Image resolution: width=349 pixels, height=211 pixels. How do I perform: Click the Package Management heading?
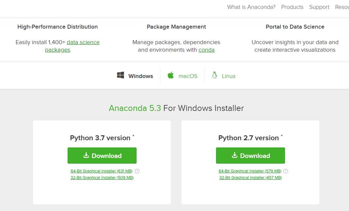176,27
